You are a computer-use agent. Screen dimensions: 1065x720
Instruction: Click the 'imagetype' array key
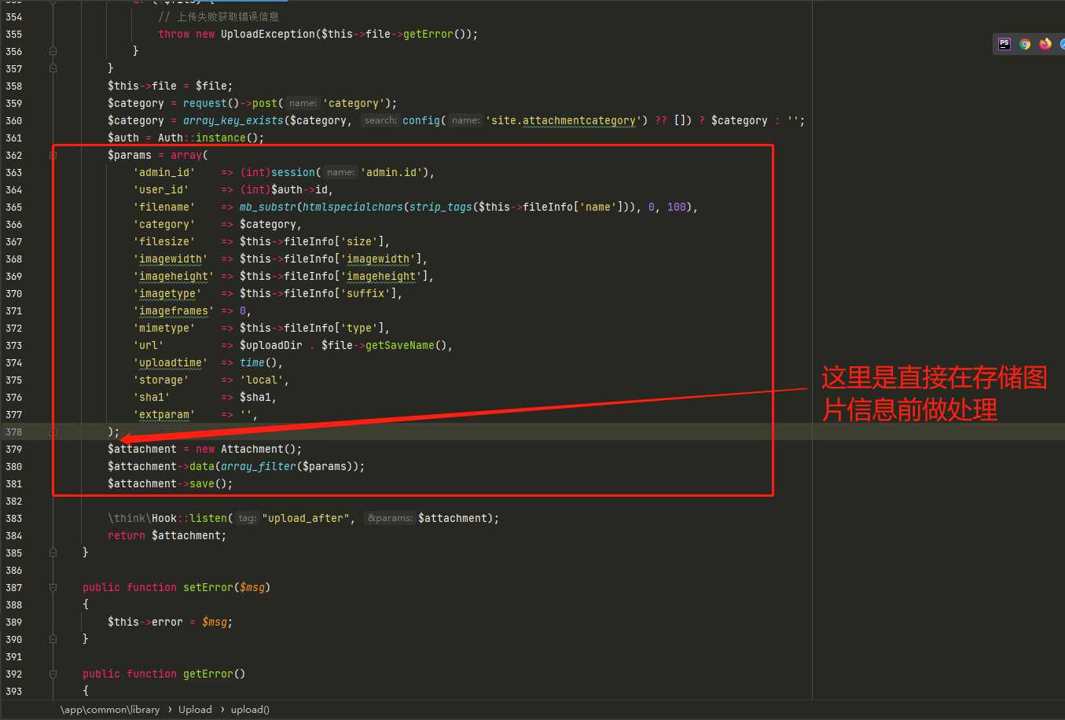(x=167, y=293)
